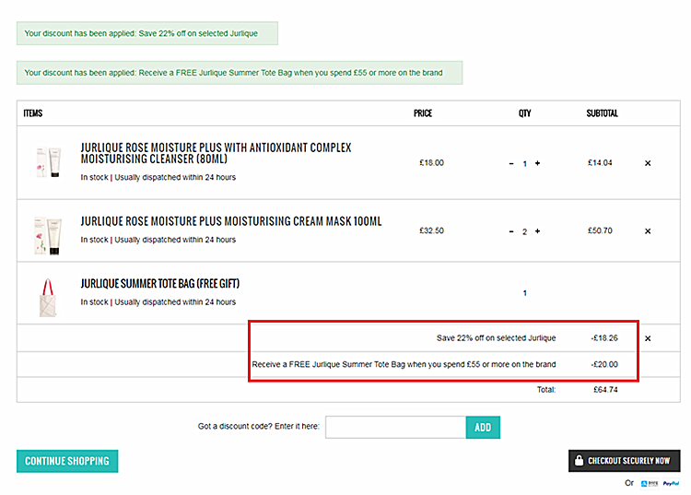This screenshot has height=495, width=691.
Task: Select the £64.74 total amount
Action: pyautogui.click(x=605, y=390)
